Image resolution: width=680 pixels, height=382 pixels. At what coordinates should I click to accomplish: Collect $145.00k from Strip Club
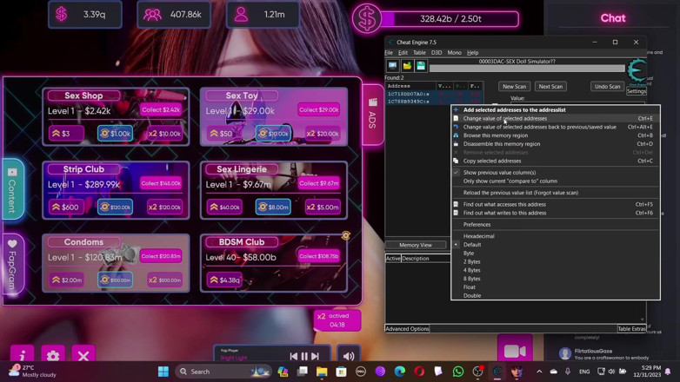coord(161,183)
